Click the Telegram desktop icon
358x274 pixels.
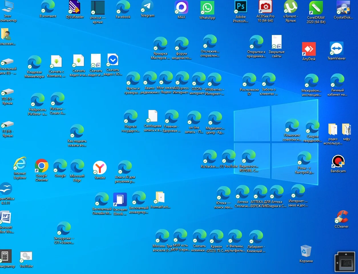coord(147,7)
